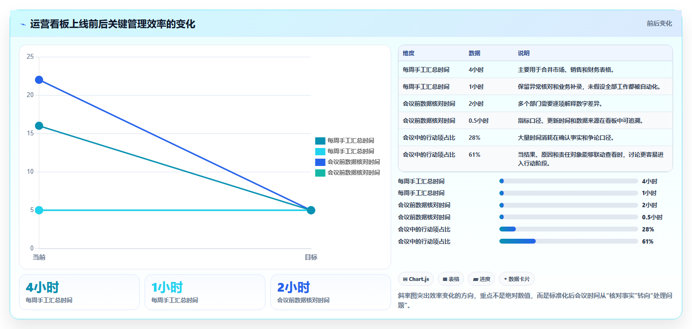Open the 1小时 data card

pos(205,292)
